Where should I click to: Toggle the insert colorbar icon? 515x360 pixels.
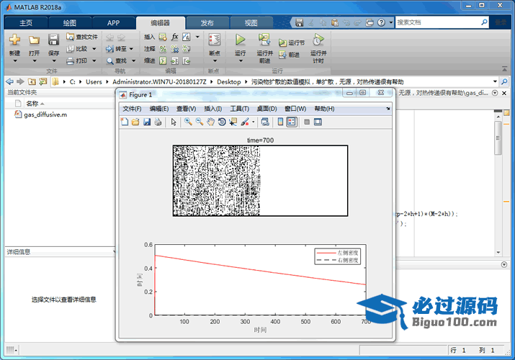coord(280,122)
